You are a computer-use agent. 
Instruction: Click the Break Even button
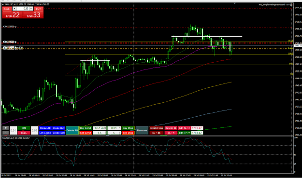tap(157, 128)
